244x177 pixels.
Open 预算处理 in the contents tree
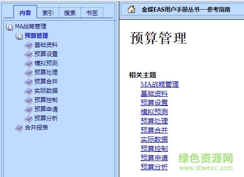(46, 73)
